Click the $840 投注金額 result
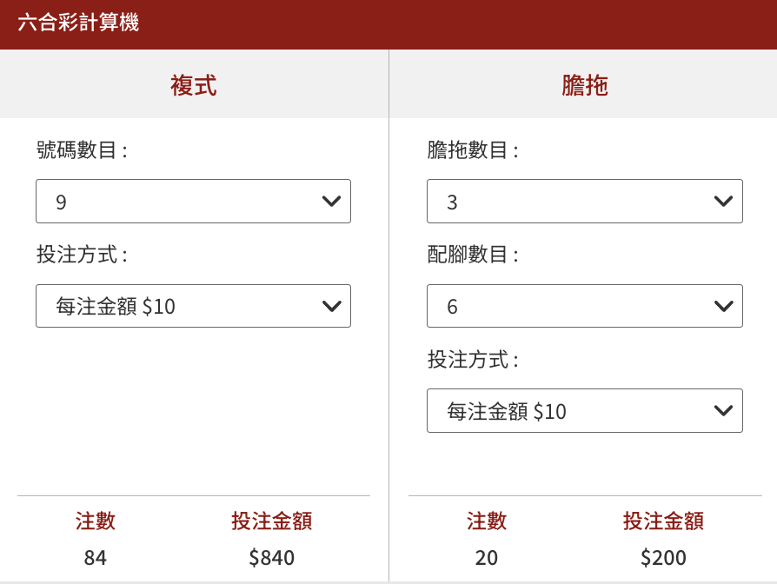The image size is (777, 584). pyautogui.click(x=272, y=558)
